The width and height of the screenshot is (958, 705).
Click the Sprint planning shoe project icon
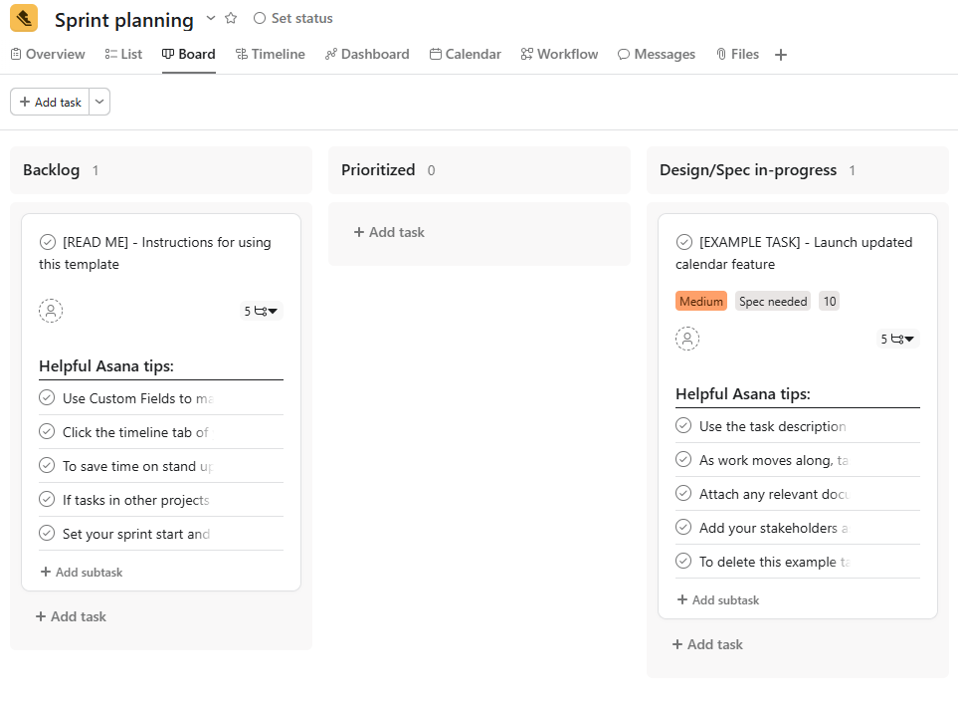pos(23,18)
